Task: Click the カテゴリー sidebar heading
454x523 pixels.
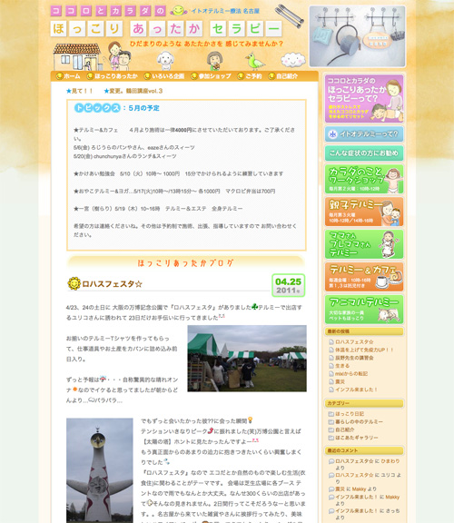Action: coord(364,403)
